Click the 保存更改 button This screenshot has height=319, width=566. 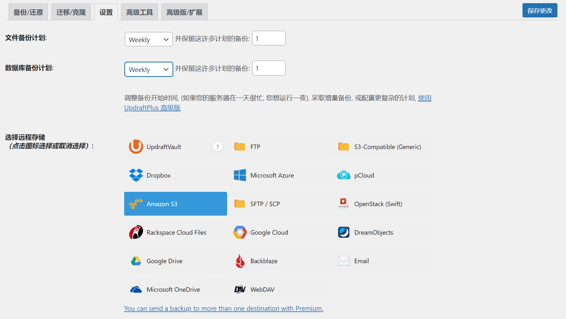click(540, 10)
